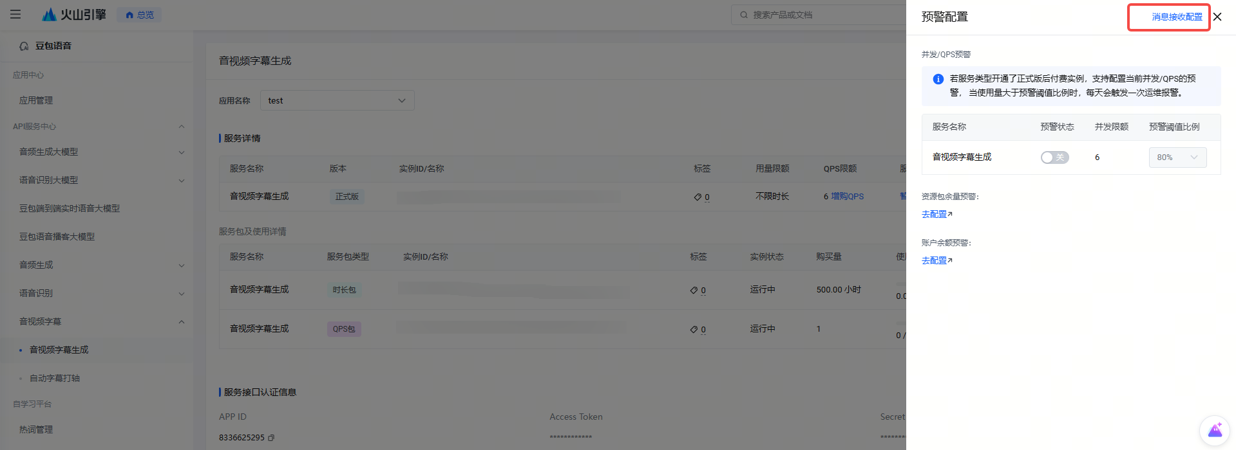Screen dimensions: 1236x450
Task: Click the 时长包 package tag
Action: pyautogui.click(x=344, y=290)
